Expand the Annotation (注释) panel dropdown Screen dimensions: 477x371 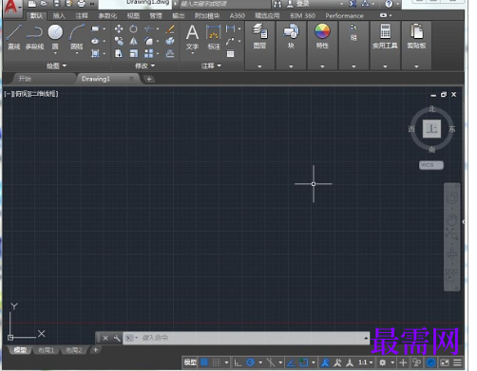click(x=211, y=65)
